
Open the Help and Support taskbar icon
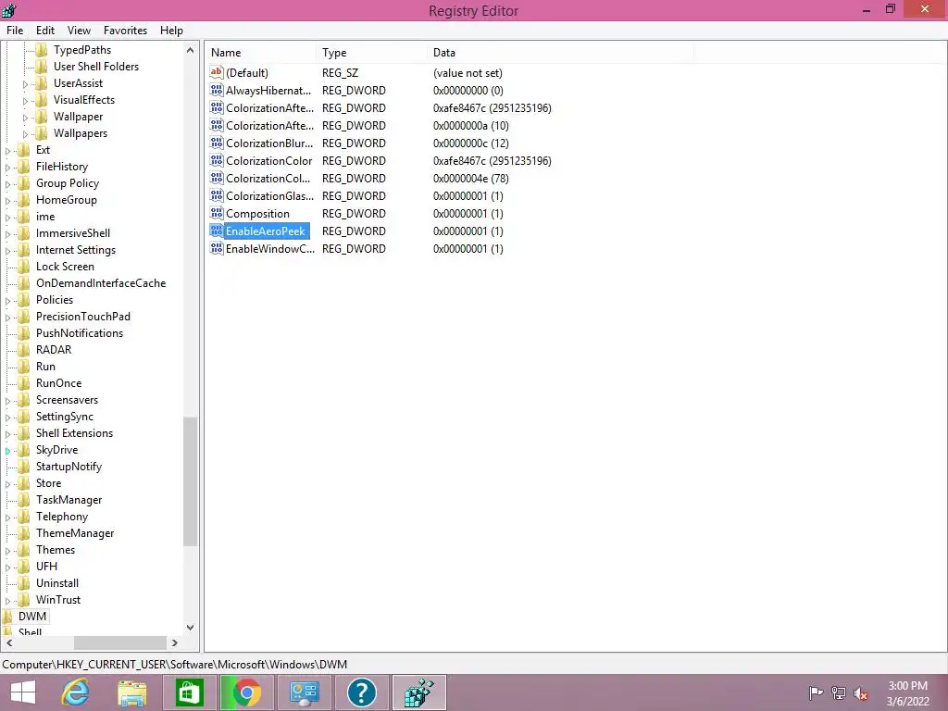click(361, 692)
